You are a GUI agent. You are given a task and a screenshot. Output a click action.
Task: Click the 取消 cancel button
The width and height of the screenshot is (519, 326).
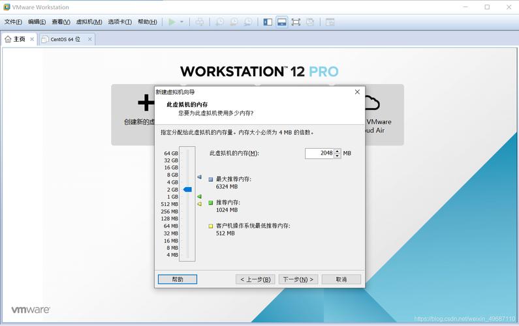click(341, 279)
